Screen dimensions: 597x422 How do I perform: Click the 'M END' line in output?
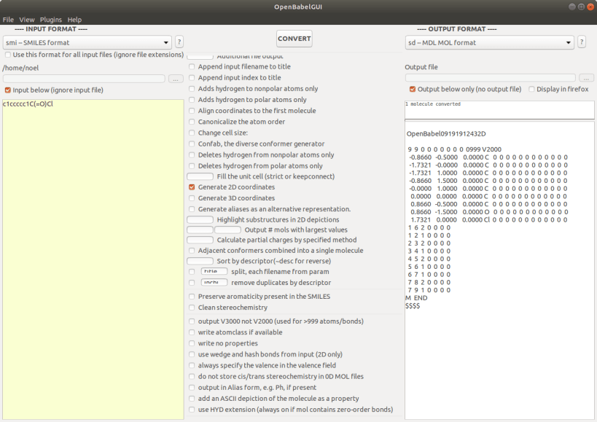[x=416, y=298]
